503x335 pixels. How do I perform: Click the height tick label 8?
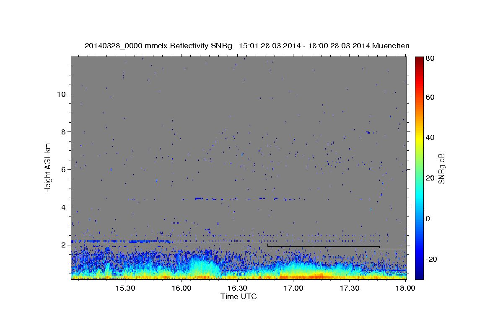pyautogui.click(x=64, y=132)
